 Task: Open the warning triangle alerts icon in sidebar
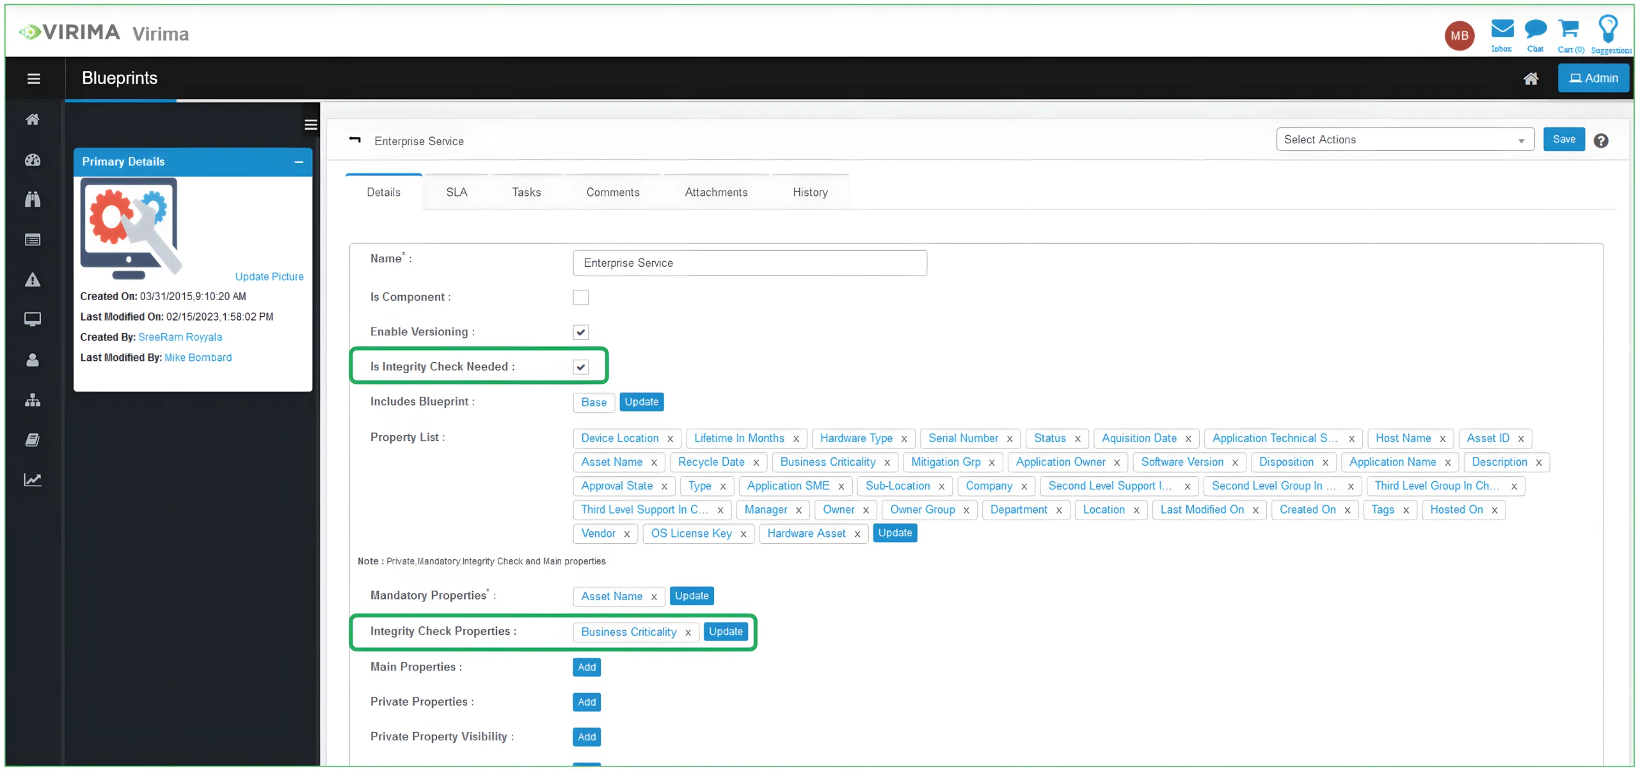pos(32,280)
